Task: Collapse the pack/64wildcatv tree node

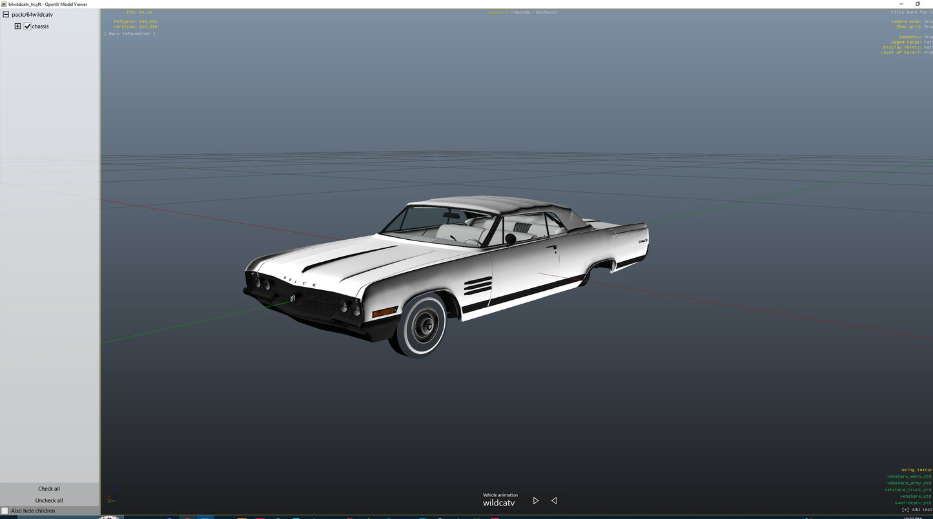Action: (5, 14)
